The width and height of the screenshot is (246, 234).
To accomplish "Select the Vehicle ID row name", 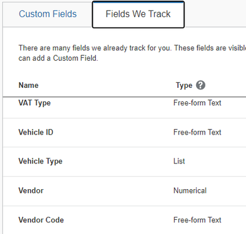I will click(x=36, y=132).
